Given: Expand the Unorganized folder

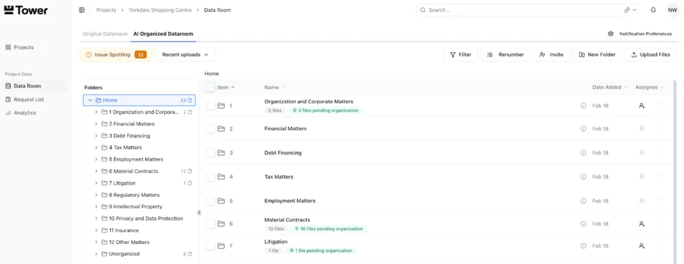Looking at the screenshot, I should [x=96, y=254].
